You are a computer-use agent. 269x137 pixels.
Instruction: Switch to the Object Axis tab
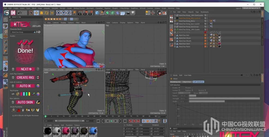pyautogui.click(x=187, y=82)
